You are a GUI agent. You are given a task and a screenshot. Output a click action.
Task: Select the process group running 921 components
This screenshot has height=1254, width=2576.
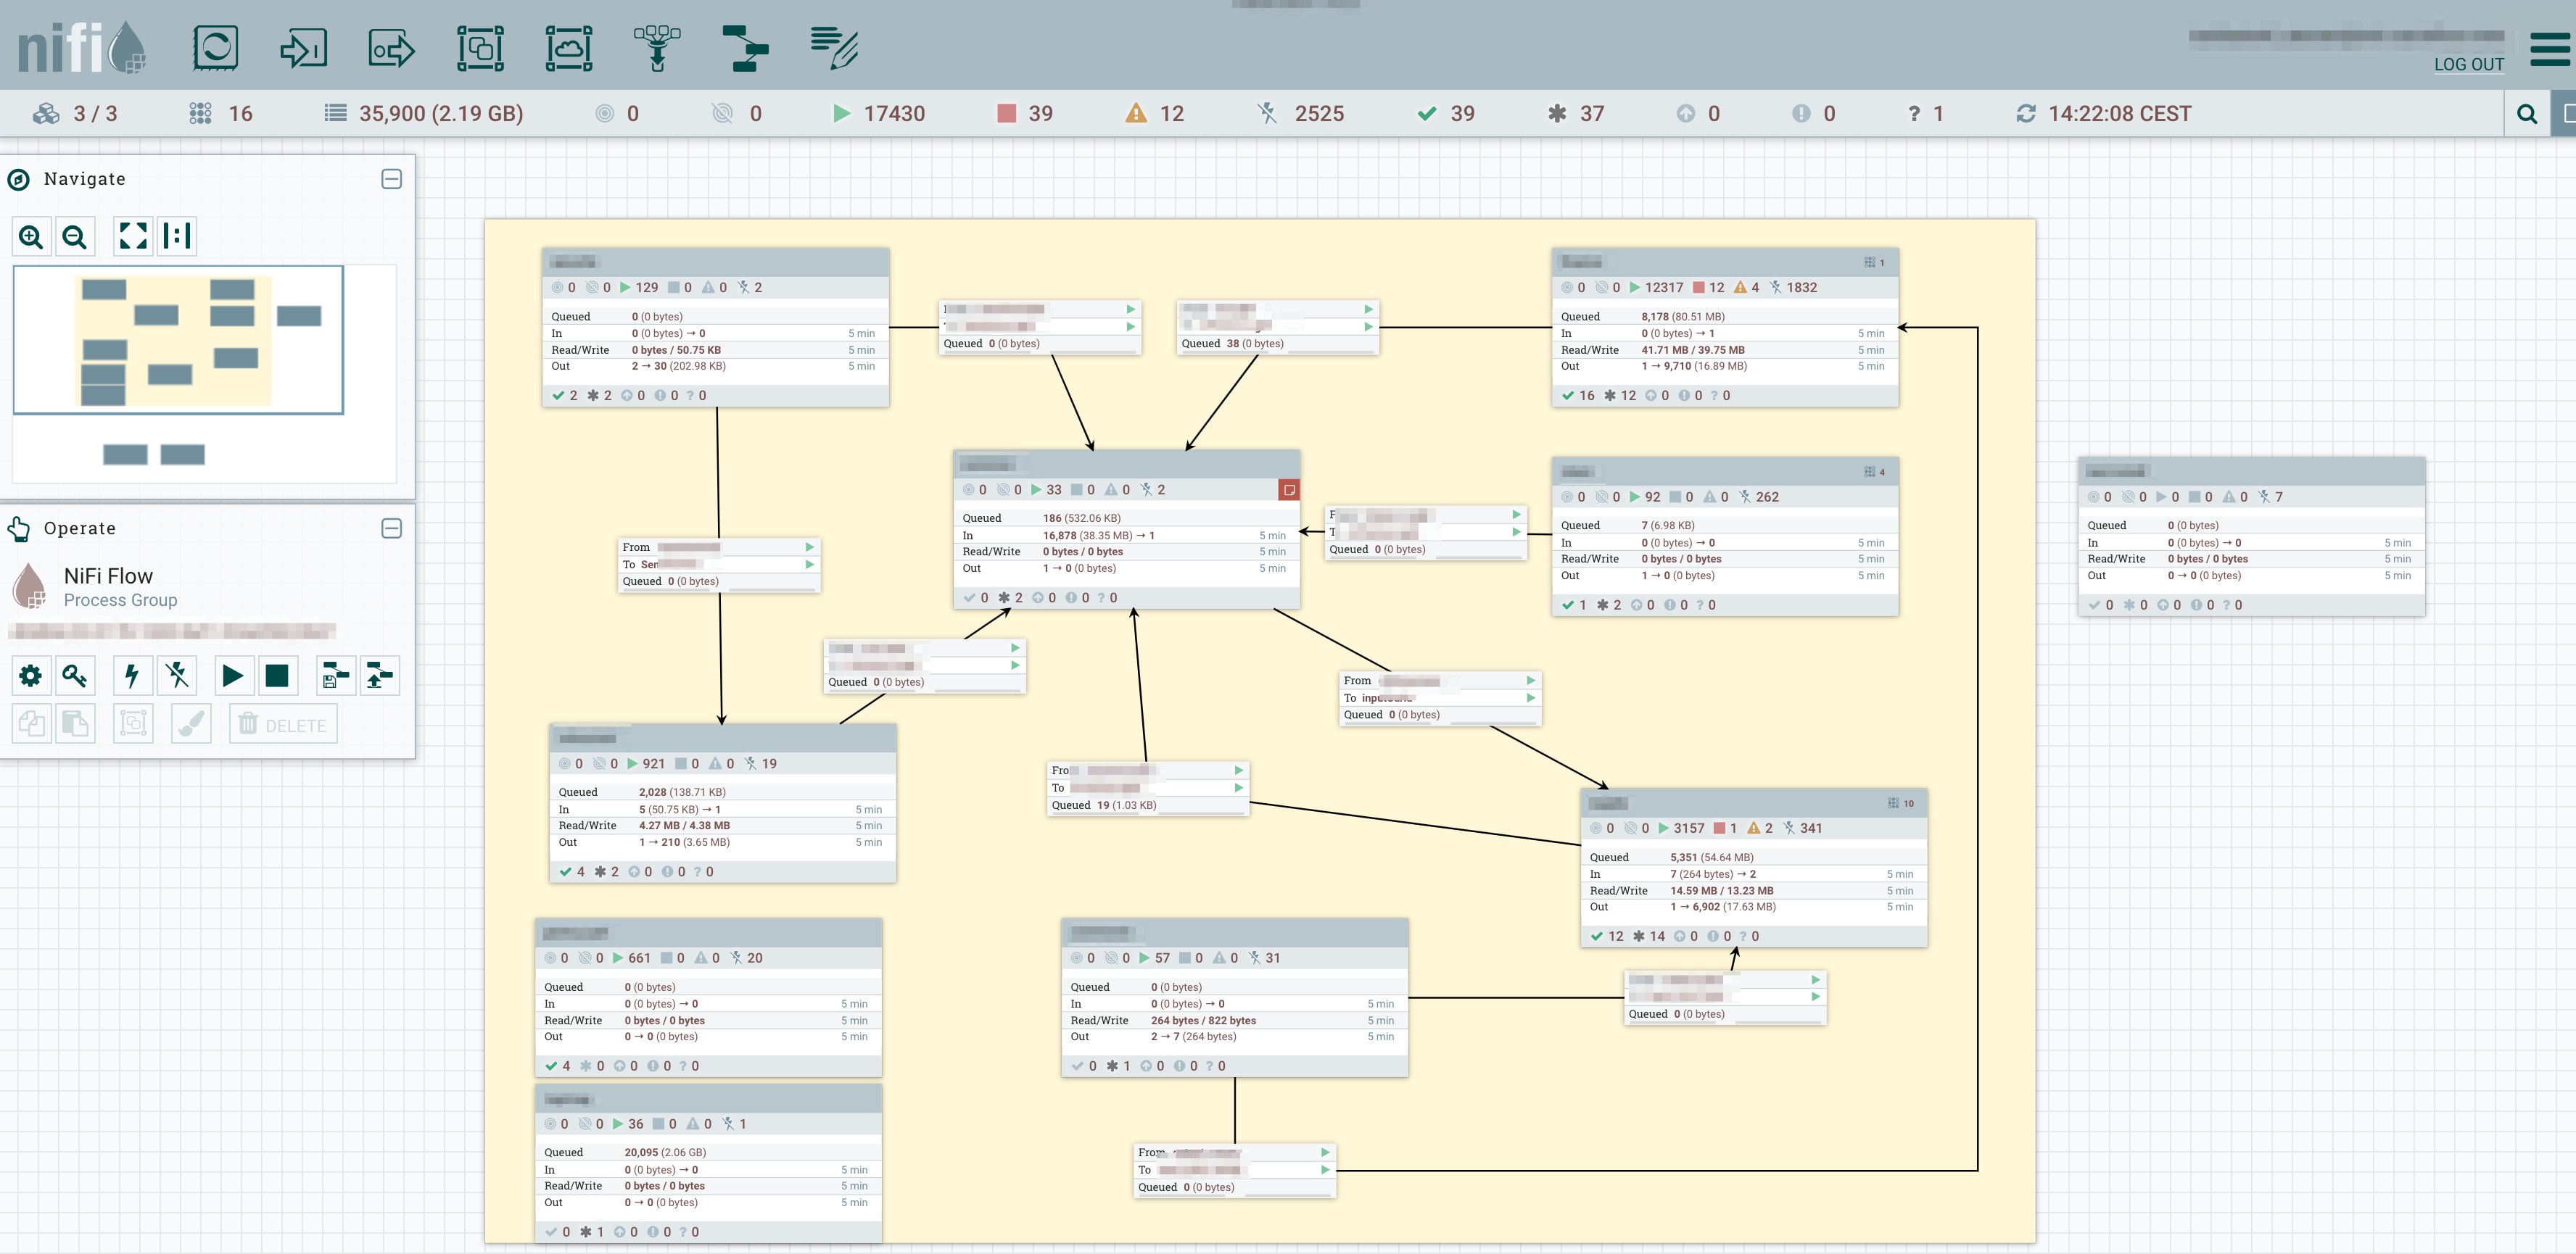[722, 803]
